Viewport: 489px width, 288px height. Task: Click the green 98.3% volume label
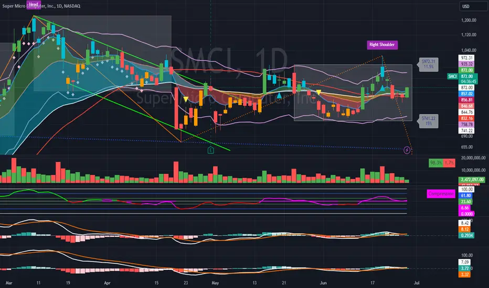[435, 163]
